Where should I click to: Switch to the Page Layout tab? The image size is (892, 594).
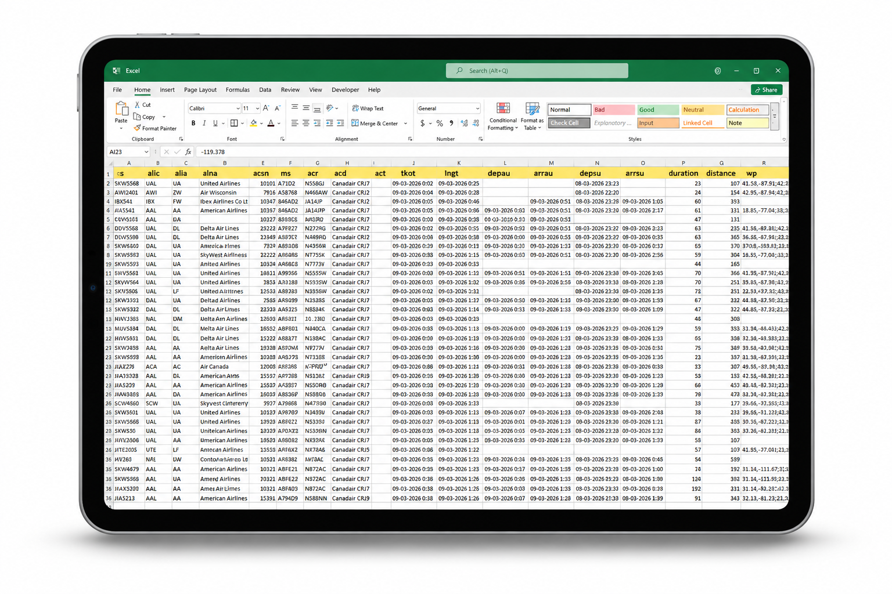[x=200, y=90]
